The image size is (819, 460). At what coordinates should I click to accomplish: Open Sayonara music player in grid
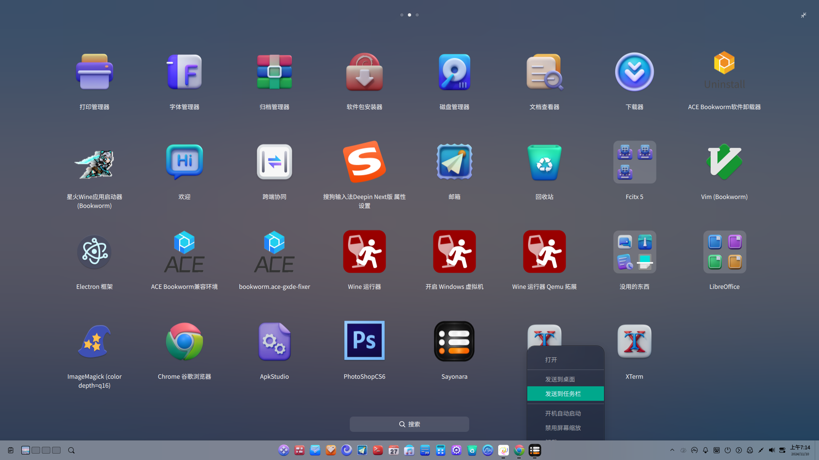[454, 342]
